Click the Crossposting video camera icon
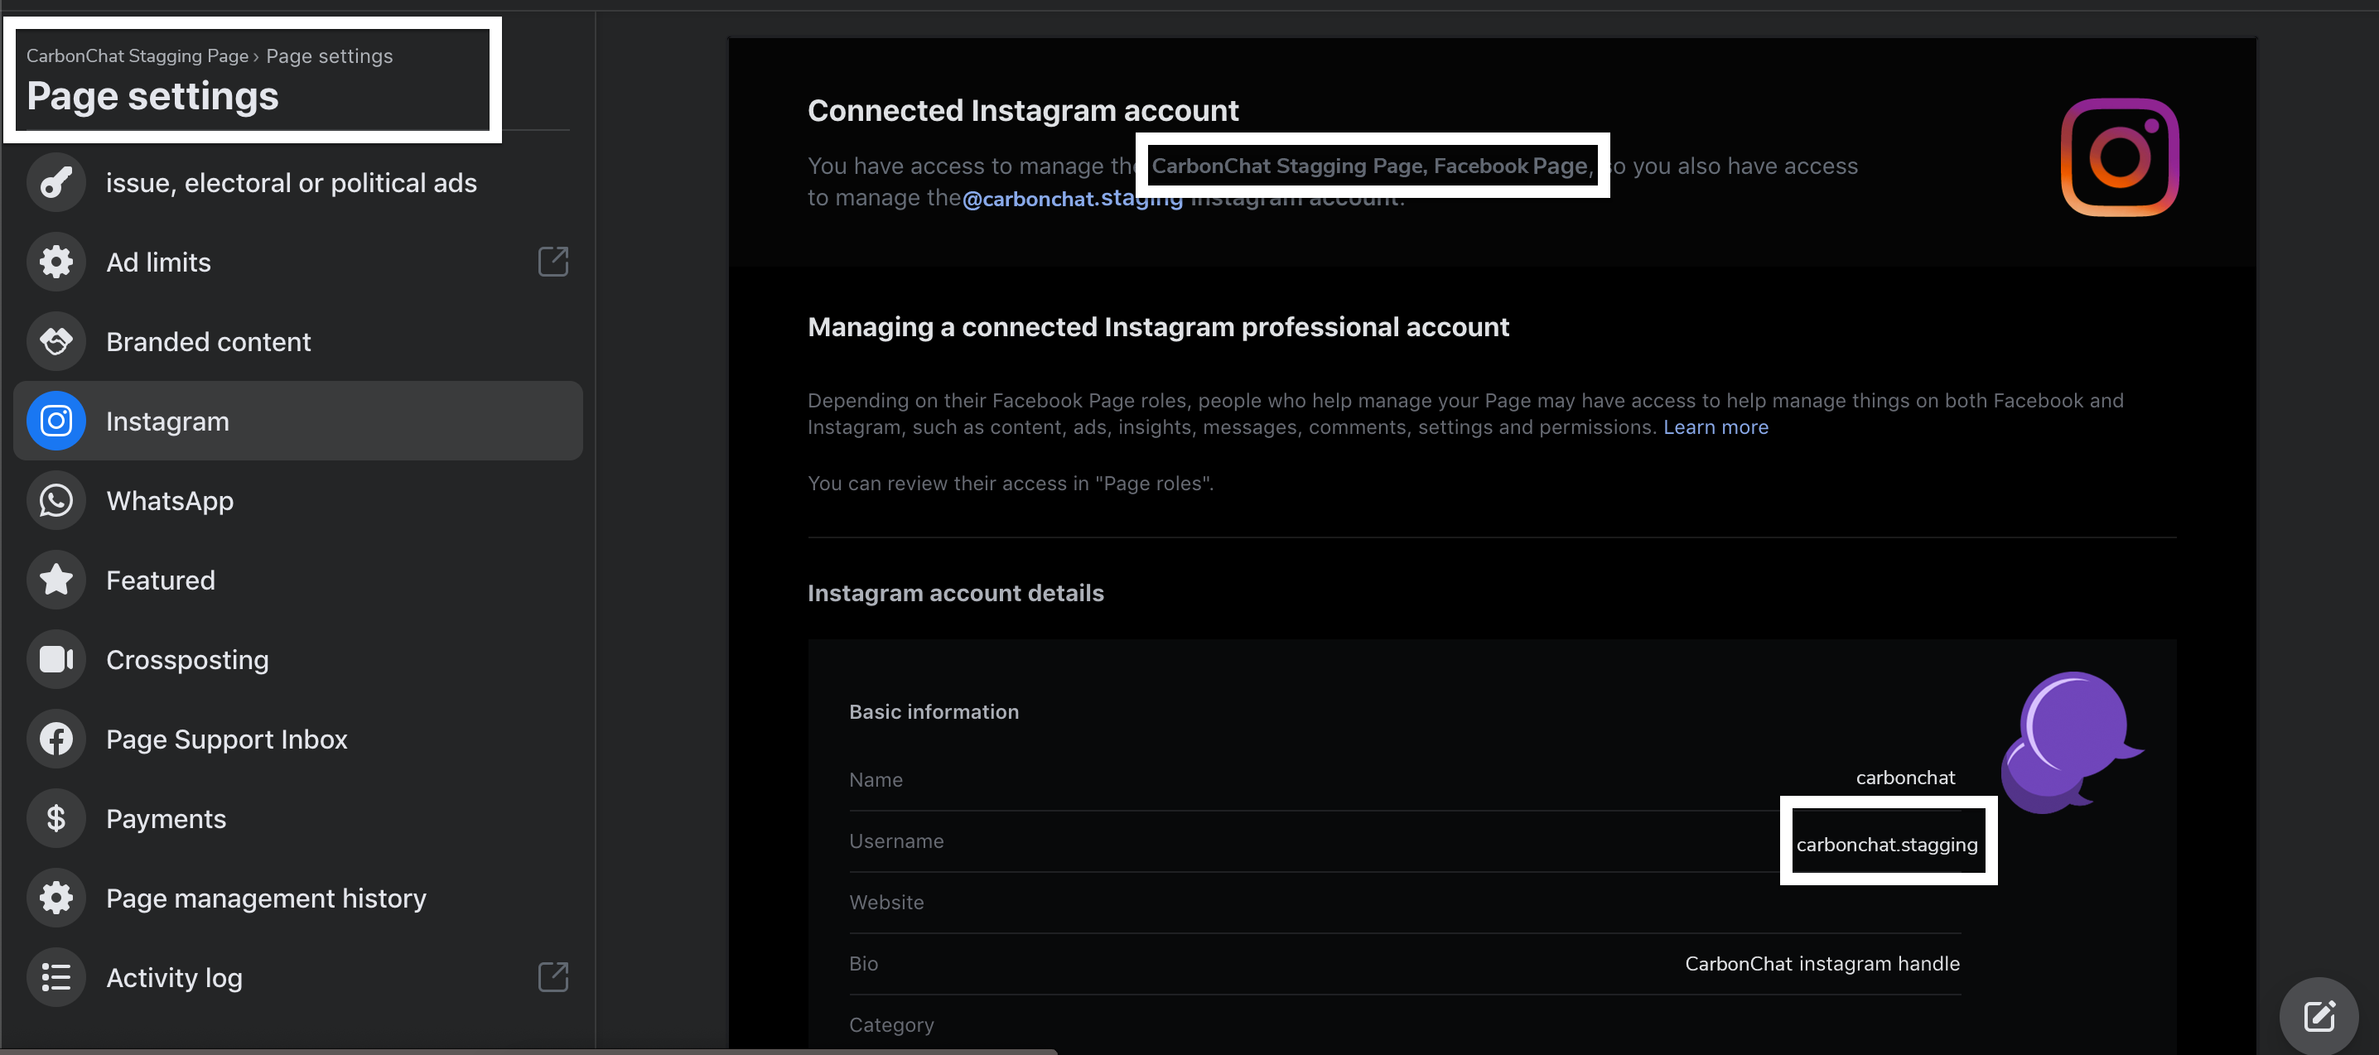Image resolution: width=2379 pixels, height=1055 pixels. (56, 659)
